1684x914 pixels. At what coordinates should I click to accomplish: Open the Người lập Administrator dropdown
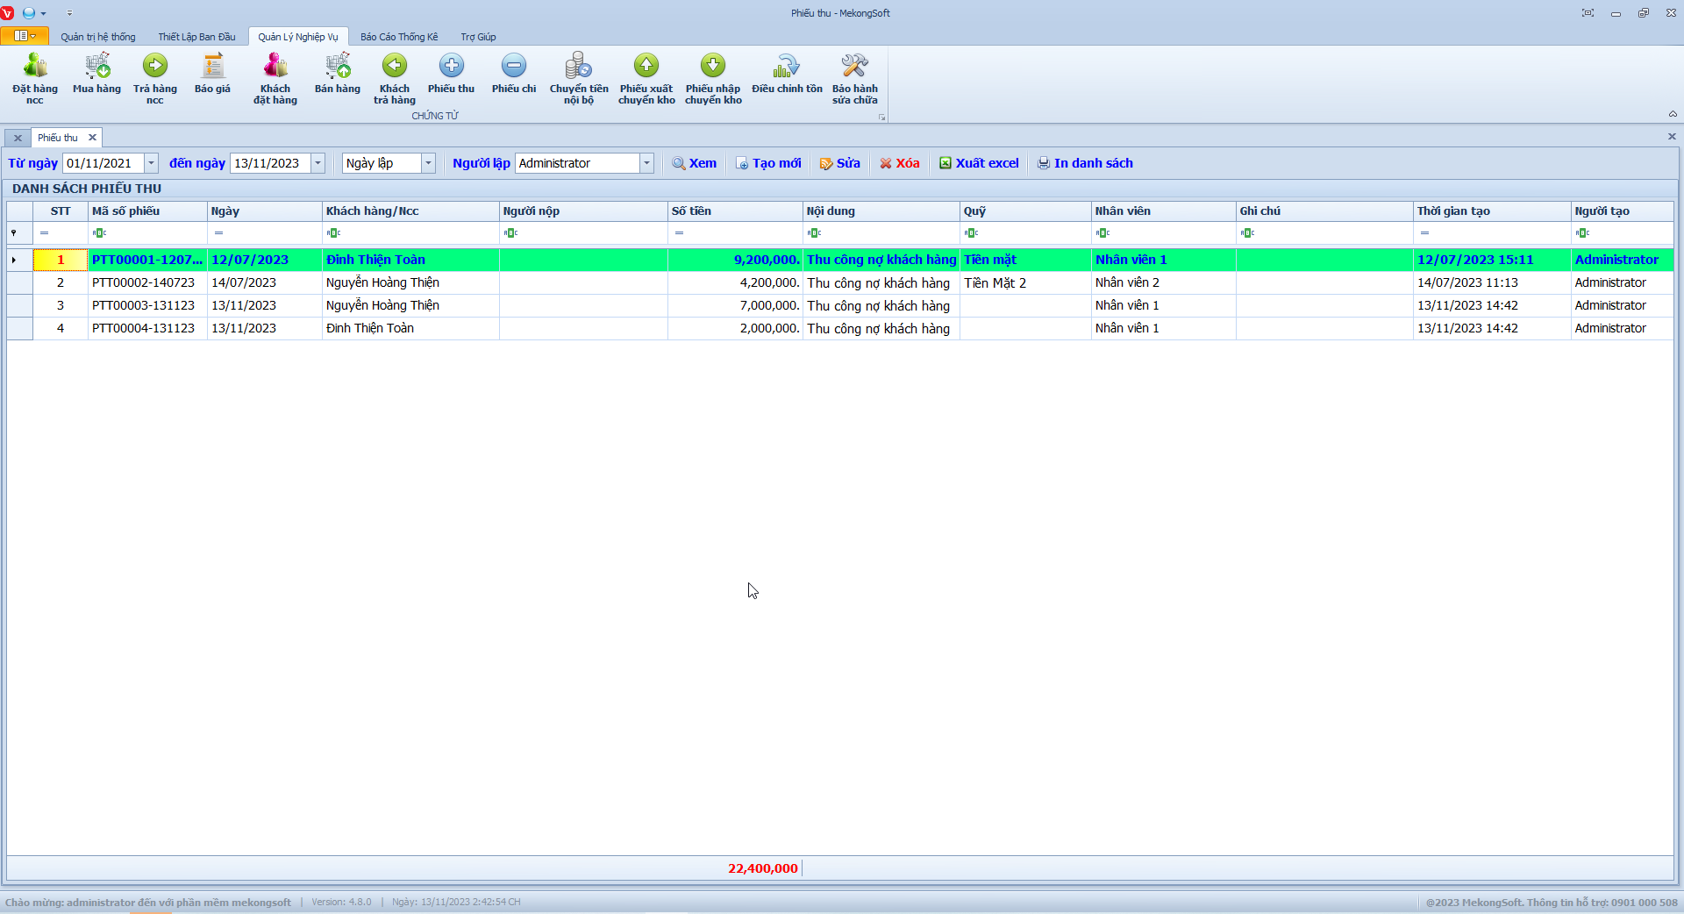tap(646, 163)
